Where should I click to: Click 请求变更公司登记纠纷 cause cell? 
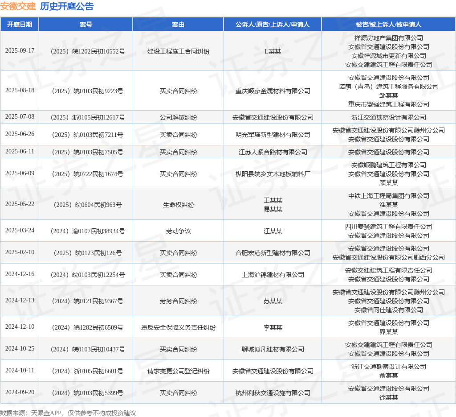[178, 371]
